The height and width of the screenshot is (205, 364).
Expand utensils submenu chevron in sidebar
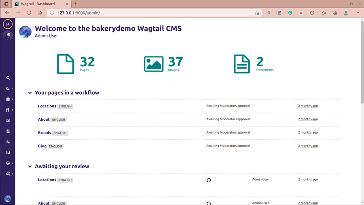coord(12,110)
